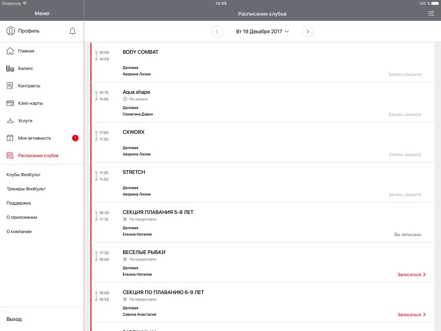Tap Запись закрыта on Aqua shape row
Screen dimensions: 441x331
pos(405,114)
